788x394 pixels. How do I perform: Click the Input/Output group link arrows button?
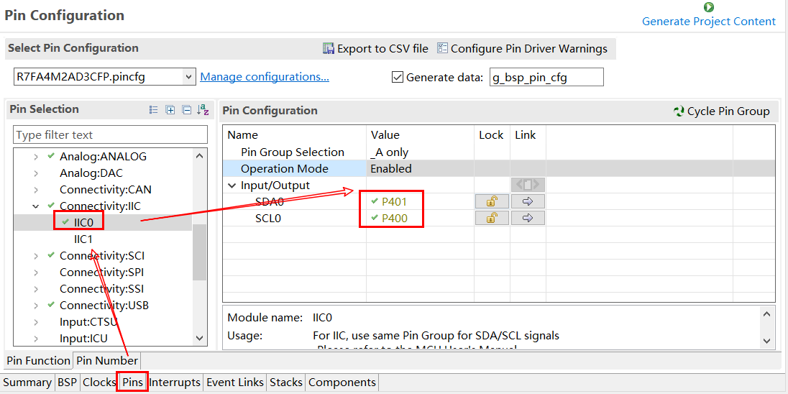point(528,185)
